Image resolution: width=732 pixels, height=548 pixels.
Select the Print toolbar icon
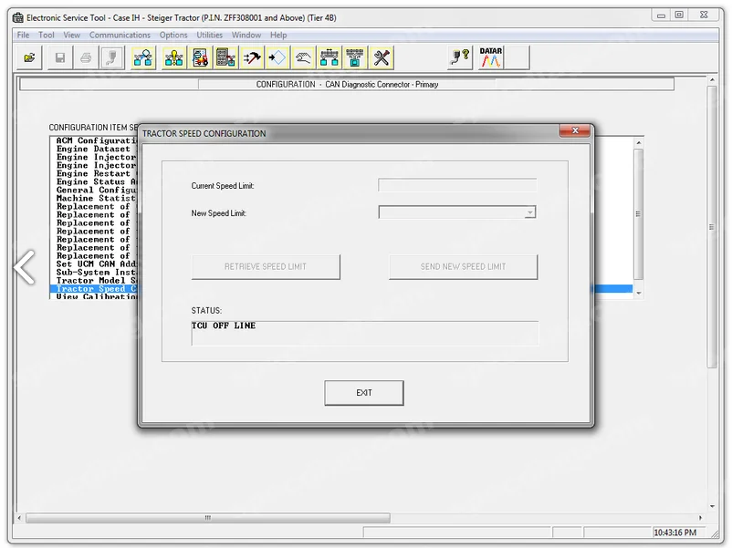coord(86,57)
